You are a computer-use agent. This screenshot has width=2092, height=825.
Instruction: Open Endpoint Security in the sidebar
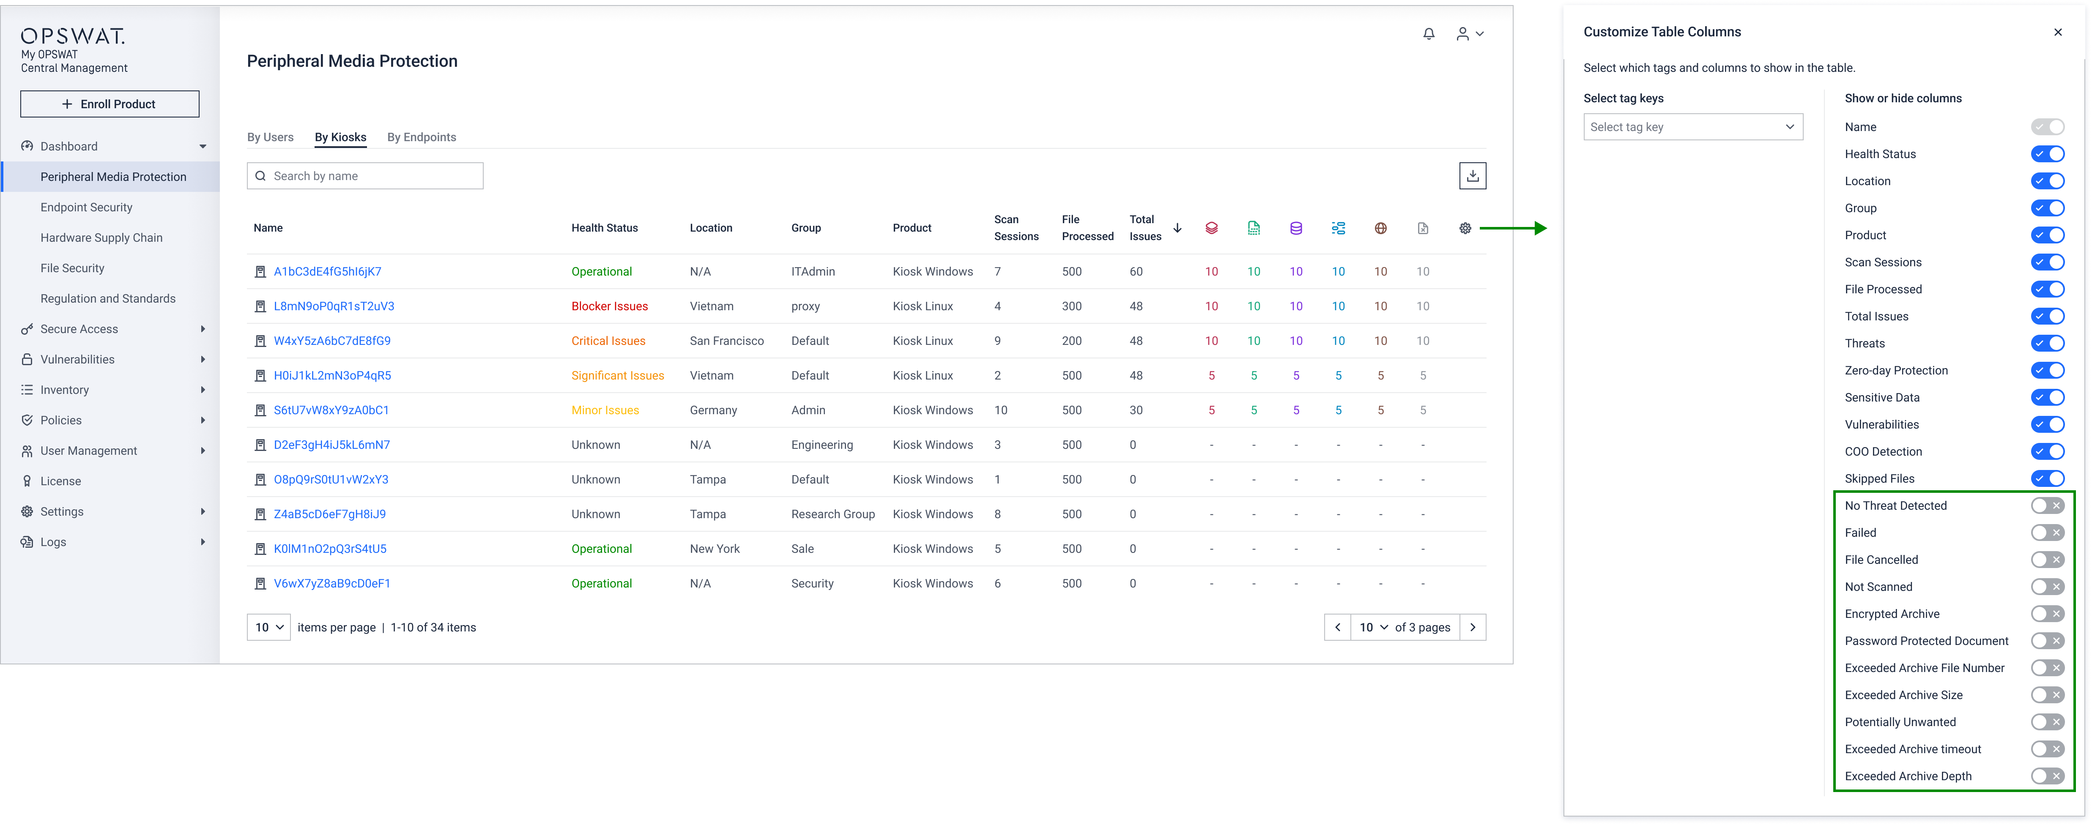pyautogui.click(x=86, y=207)
